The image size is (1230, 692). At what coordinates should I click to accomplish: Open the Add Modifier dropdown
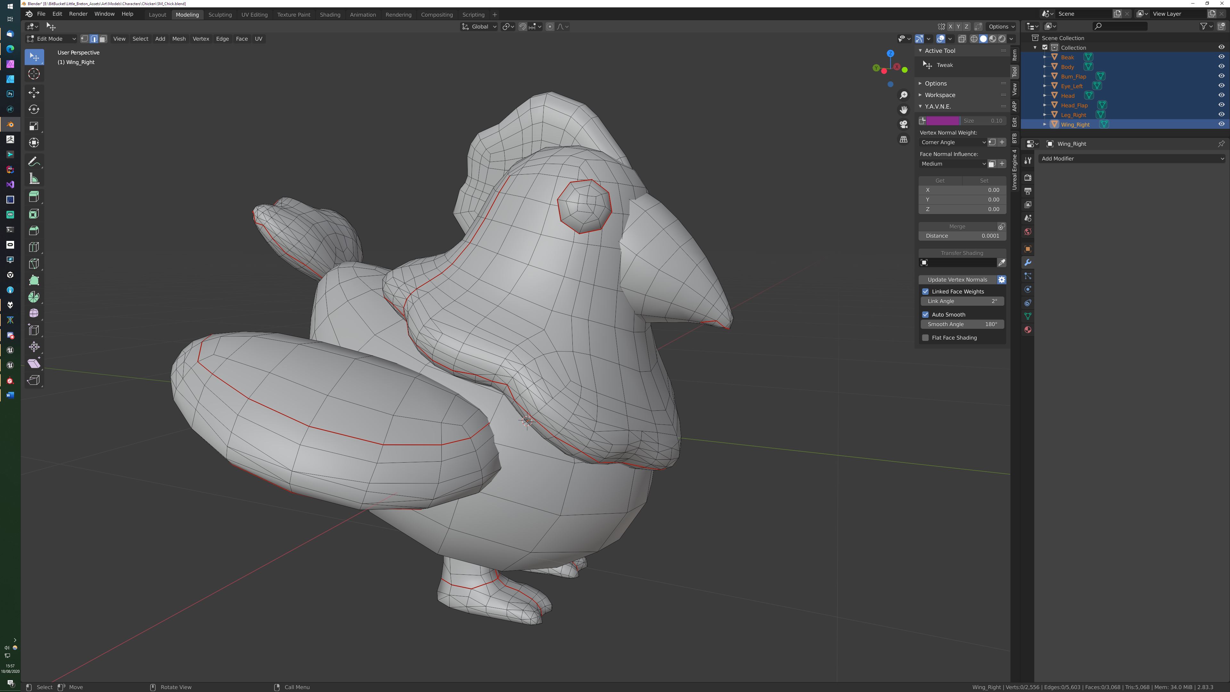(x=1132, y=159)
